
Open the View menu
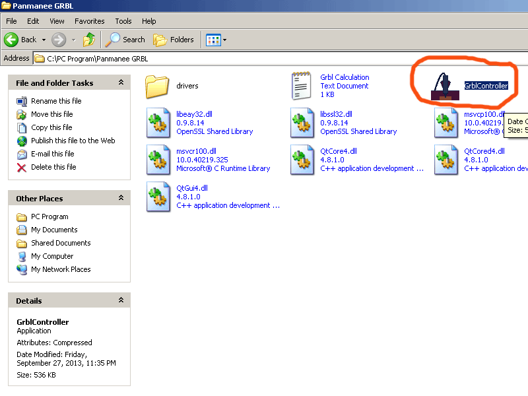point(57,21)
